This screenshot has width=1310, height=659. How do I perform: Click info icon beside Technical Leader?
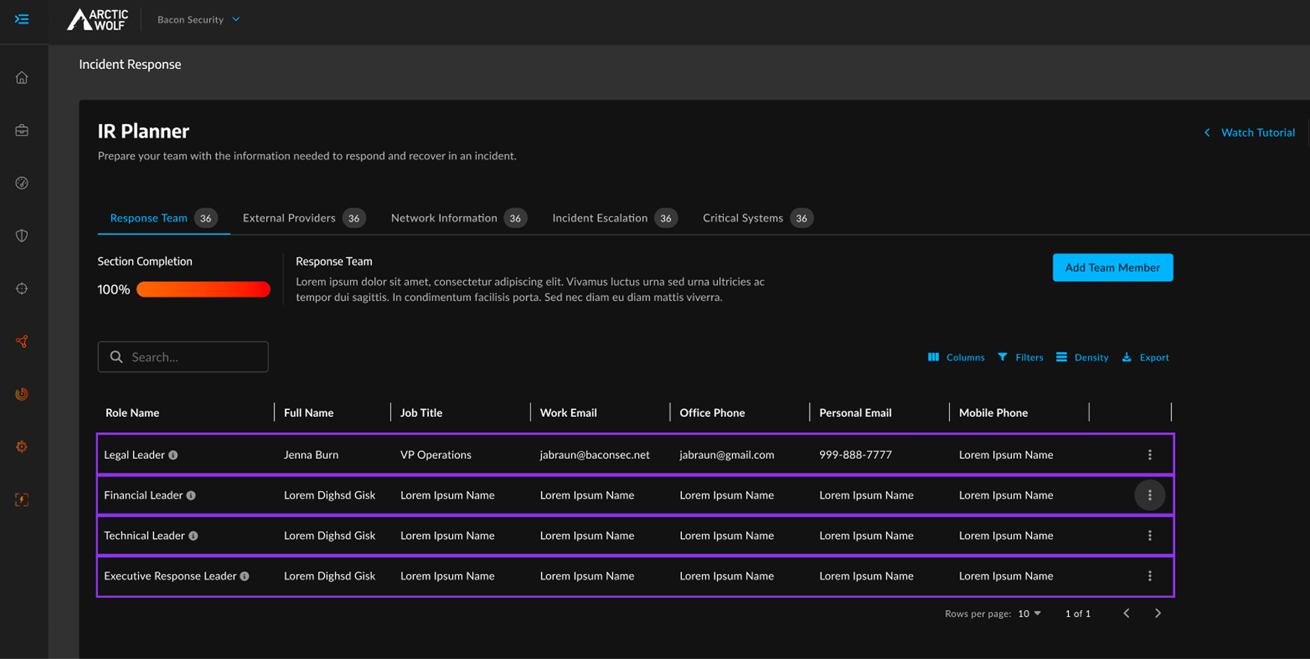(193, 536)
